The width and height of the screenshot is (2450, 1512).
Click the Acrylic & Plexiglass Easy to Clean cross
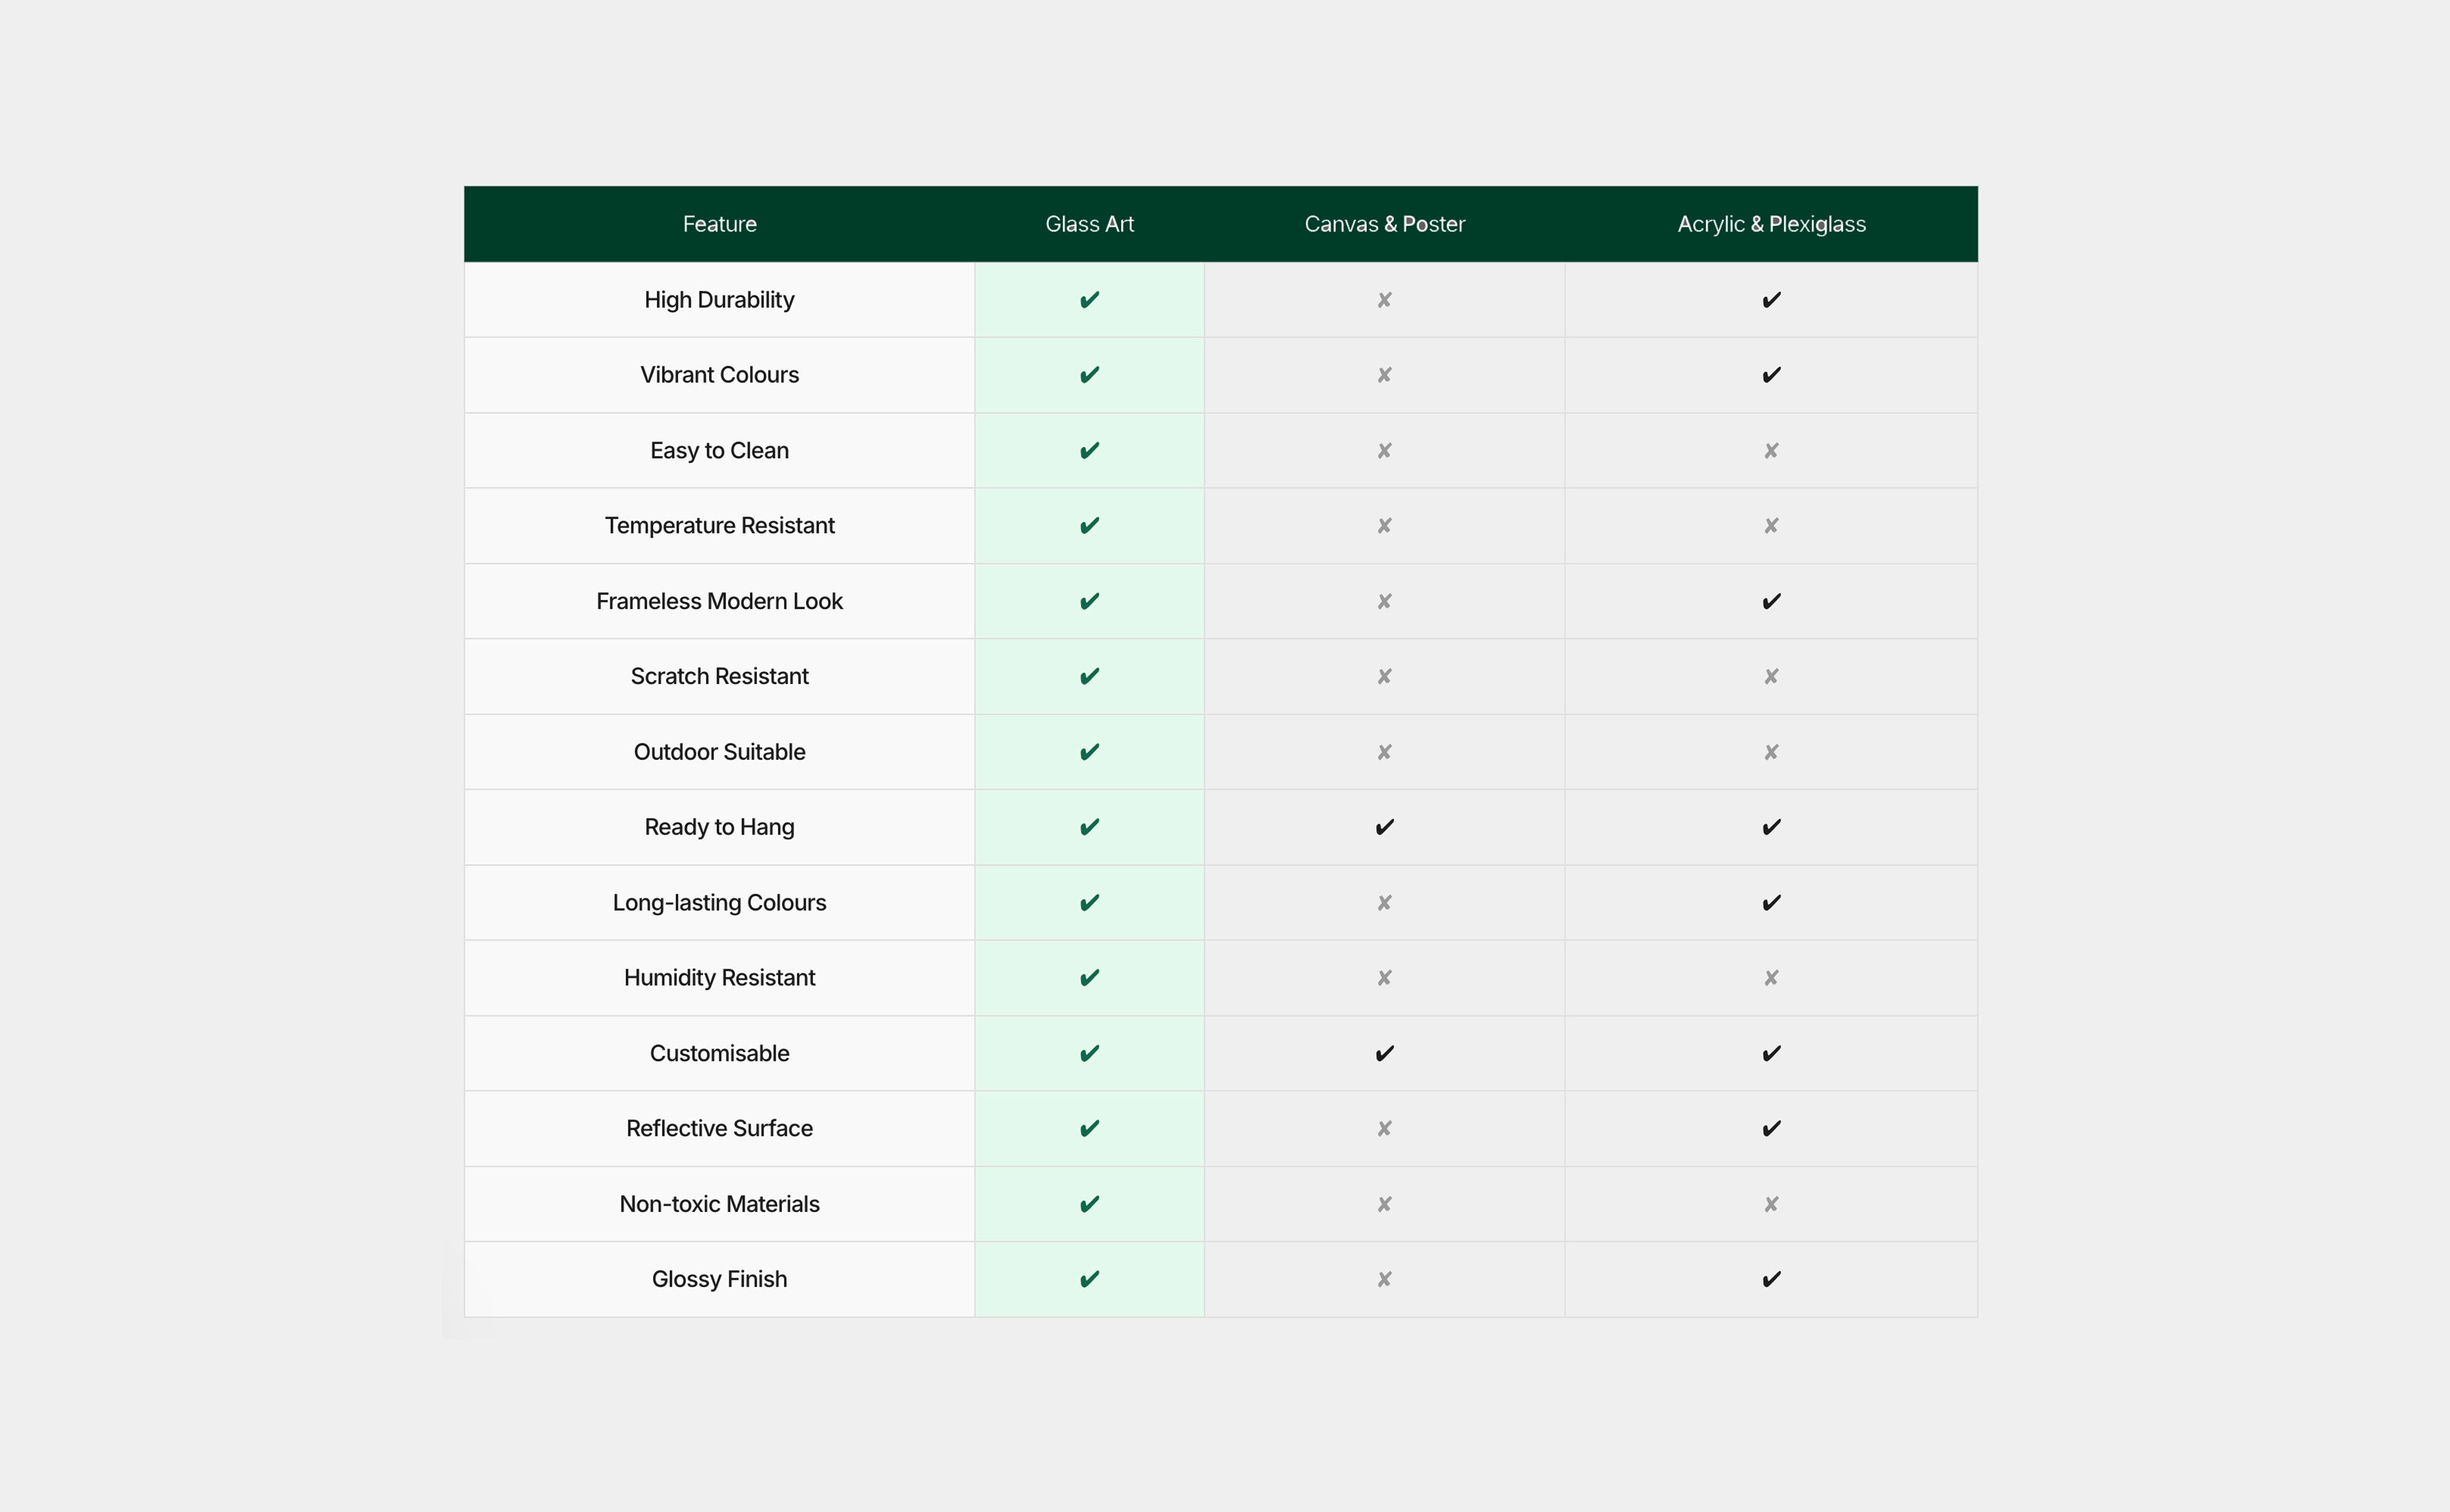(1771, 451)
